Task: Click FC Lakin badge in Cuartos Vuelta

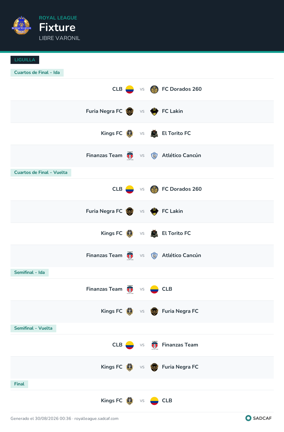Action: tap(154, 212)
